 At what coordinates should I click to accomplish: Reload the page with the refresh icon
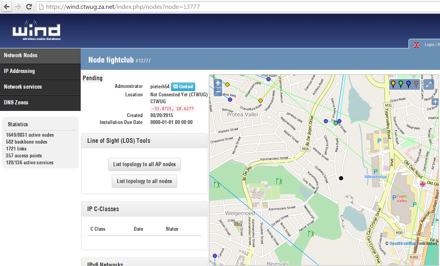pyautogui.click(x=29, y=7)
